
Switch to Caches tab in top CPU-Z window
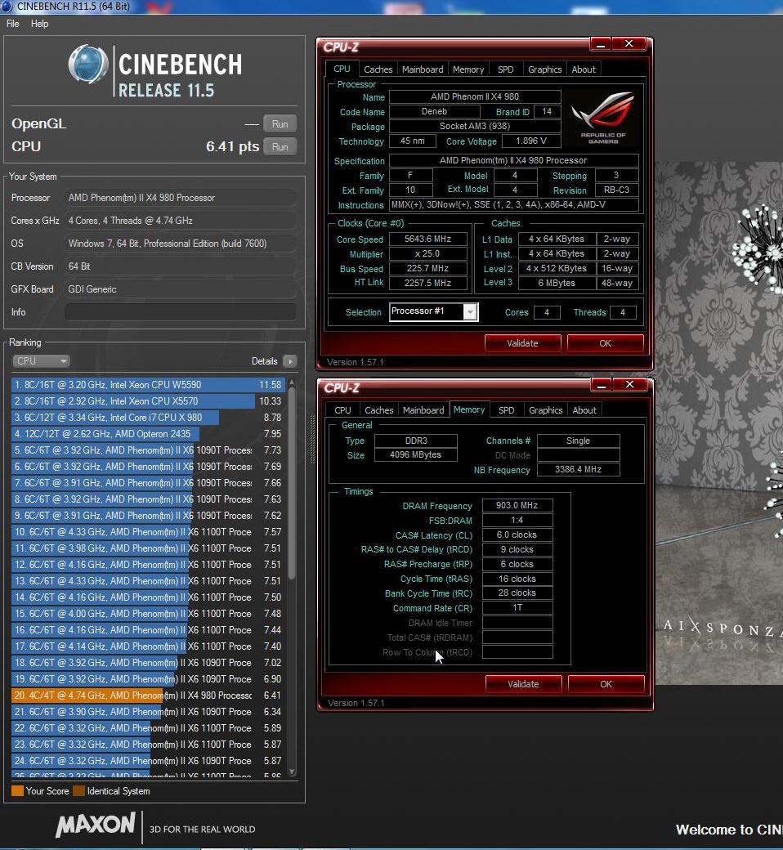coord(378,69)
